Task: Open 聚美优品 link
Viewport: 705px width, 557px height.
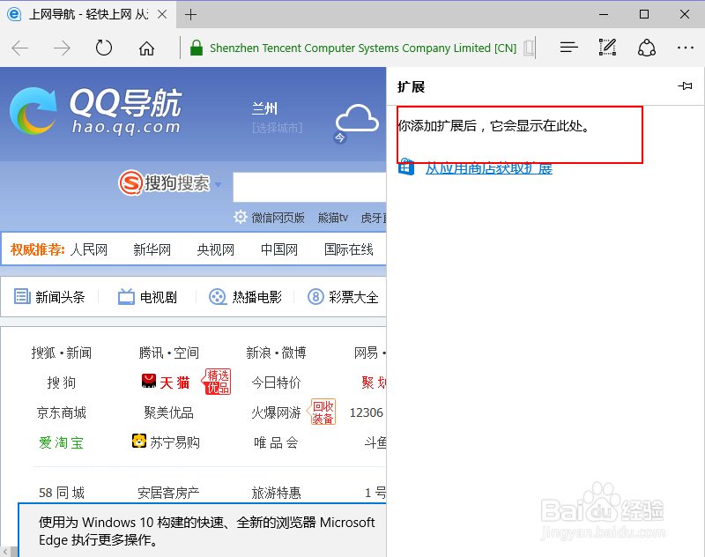Action: tap(169, 412)
